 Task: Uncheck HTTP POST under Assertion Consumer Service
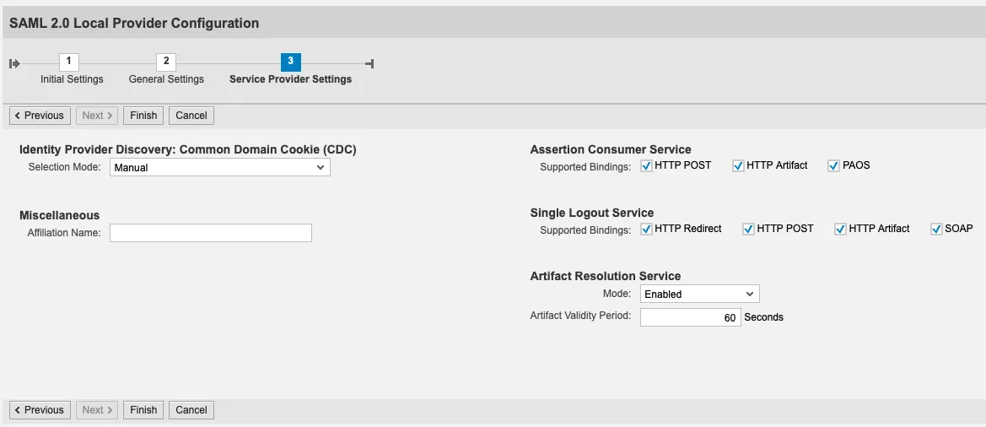[647, 165]
